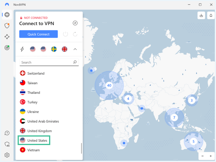Viewport: 216px width, 162px height.
Task: Click the IP info icon
Action: point(75,23)
